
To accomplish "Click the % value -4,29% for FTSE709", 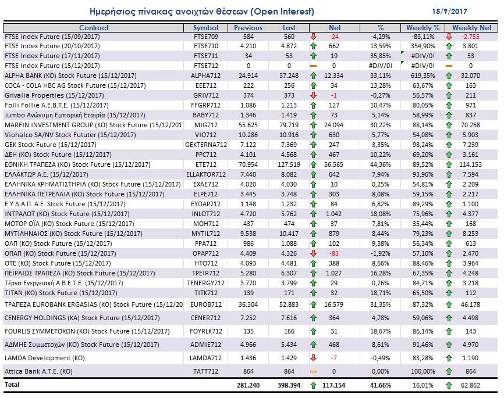I will [x=381, y=37].
